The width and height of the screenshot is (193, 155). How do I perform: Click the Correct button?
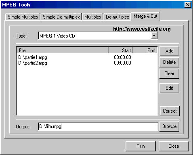click(x=170, y=111)
